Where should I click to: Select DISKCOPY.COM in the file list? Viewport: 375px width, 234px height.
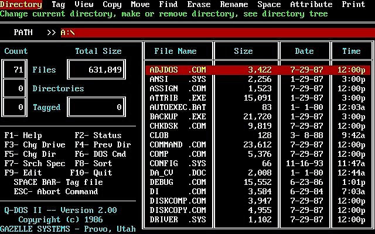[x=258, y=210]
